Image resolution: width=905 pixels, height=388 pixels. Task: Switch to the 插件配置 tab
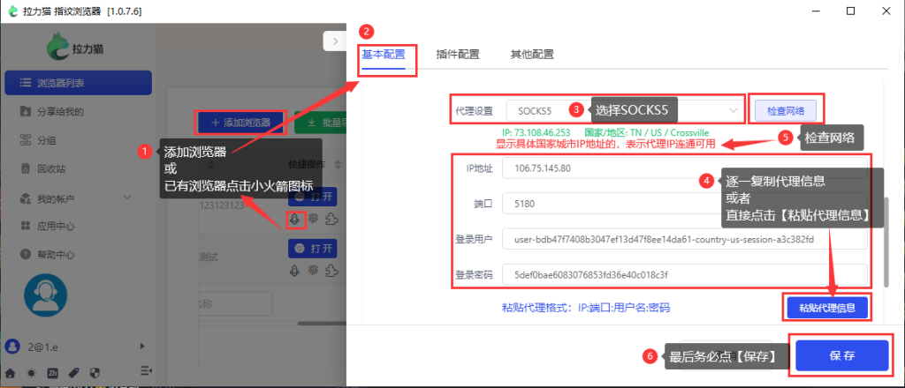tap(458, 55)
